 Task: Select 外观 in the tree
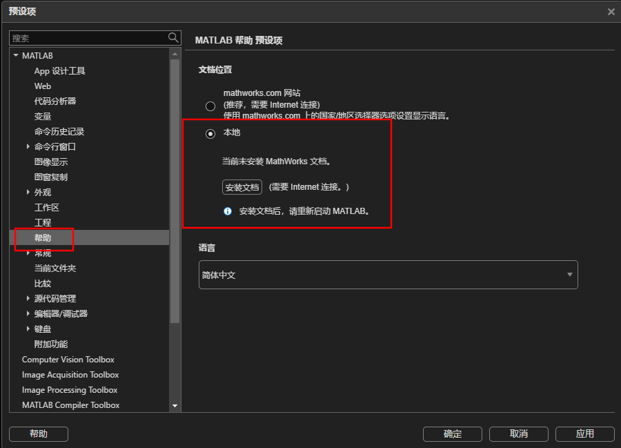pyautogui.click(x=43, y=192)
